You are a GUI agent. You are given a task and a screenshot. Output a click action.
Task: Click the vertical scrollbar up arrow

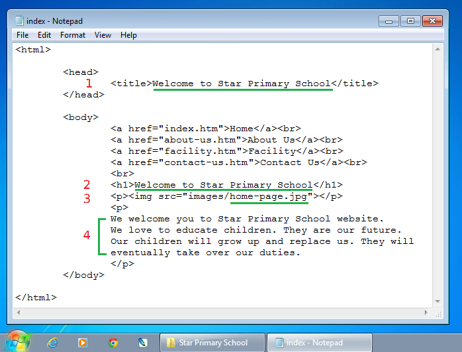pyautogui.click(x=438, y=50)
